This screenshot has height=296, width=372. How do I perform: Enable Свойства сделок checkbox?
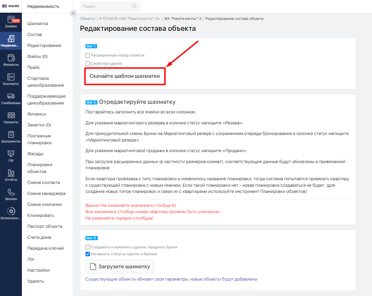click(88, 63)
